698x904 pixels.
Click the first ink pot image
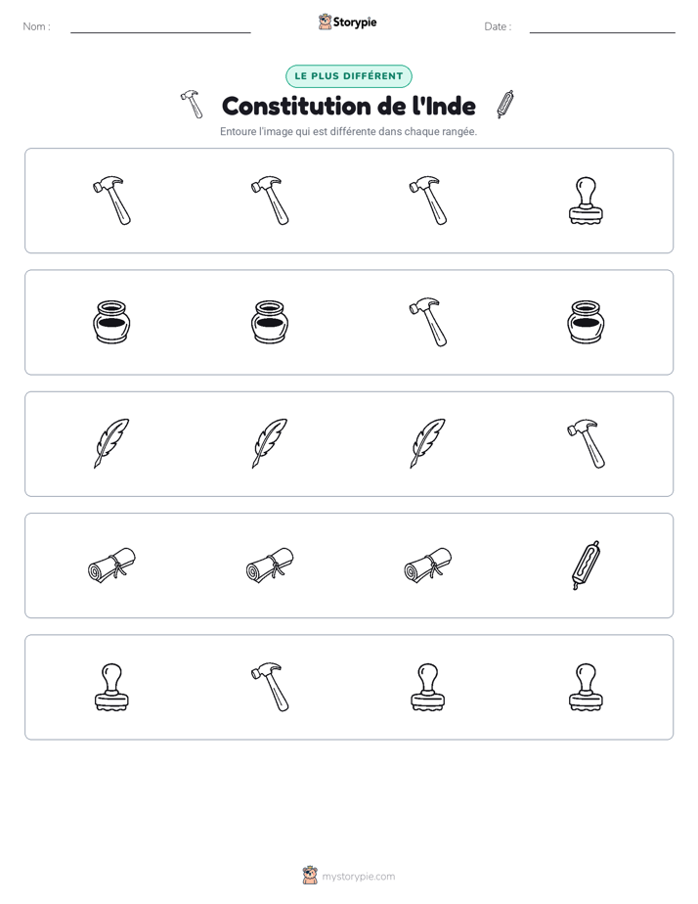pos(111,322)
